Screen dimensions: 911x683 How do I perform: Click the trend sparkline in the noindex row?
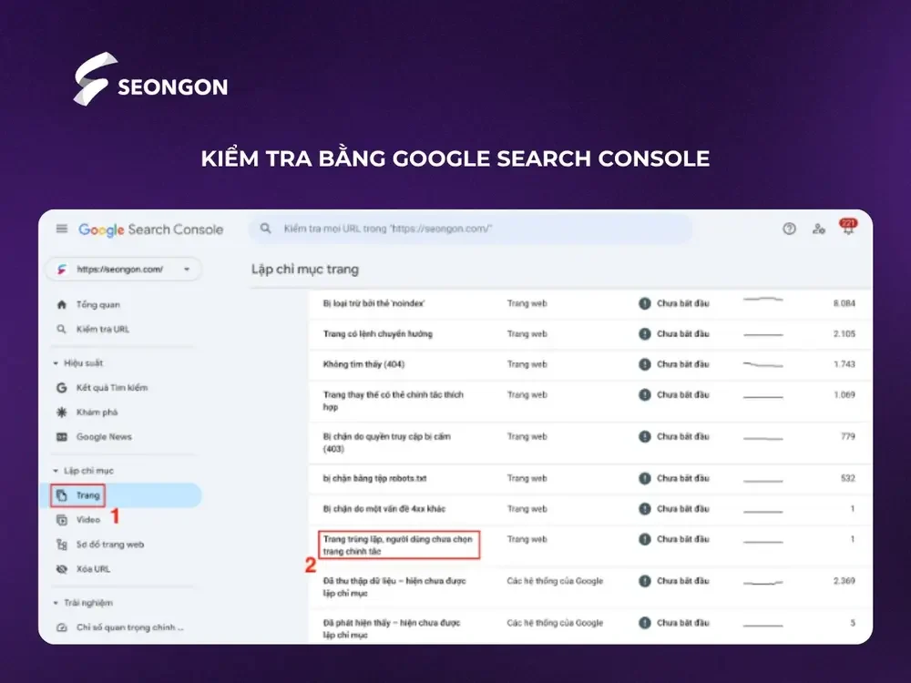coord(763,300)
